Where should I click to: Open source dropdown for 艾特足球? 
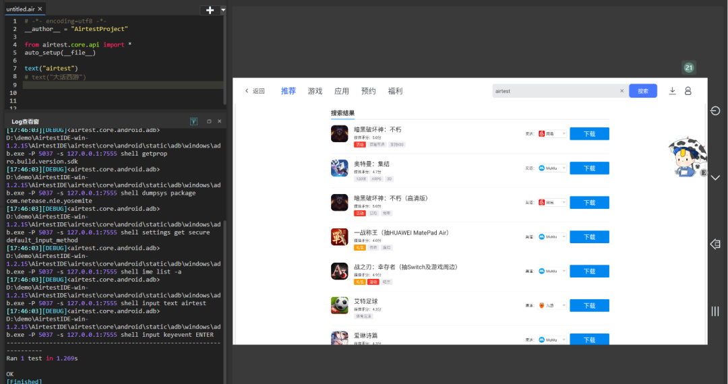552,306
